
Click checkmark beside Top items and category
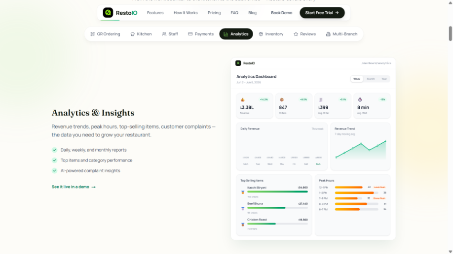(x=54, y=160)
